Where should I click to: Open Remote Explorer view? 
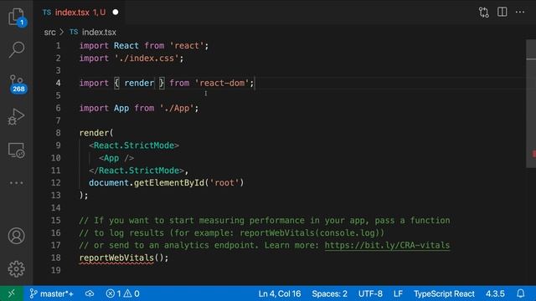click(17, 150)
